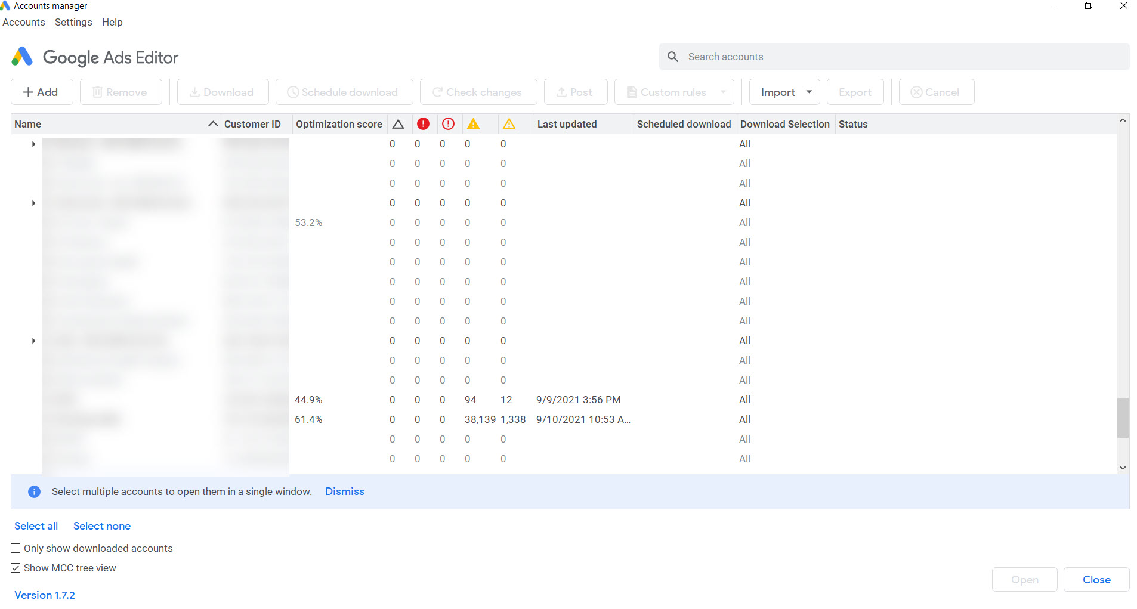The width and height of the screenshot is (1137, 609).
Task: Click the Add account icon
Action: click(x=29, y=92)
